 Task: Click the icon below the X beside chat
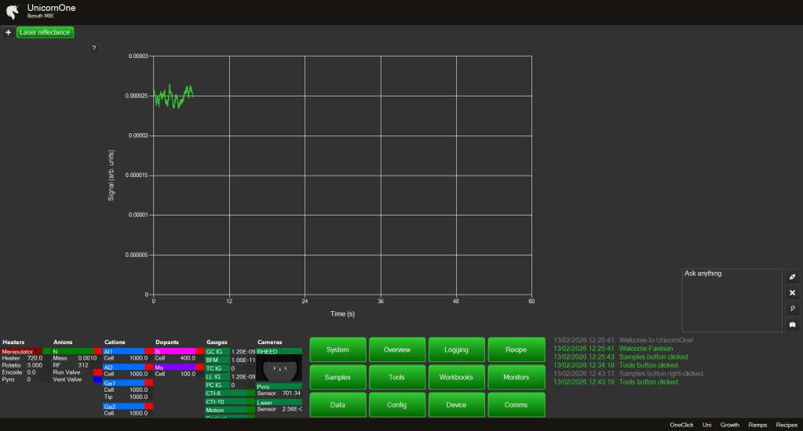(792, 309)
